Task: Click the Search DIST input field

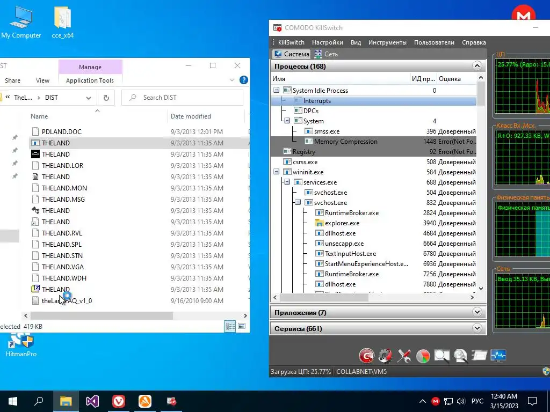Action: pyautogui.click(x=183, y=98)
